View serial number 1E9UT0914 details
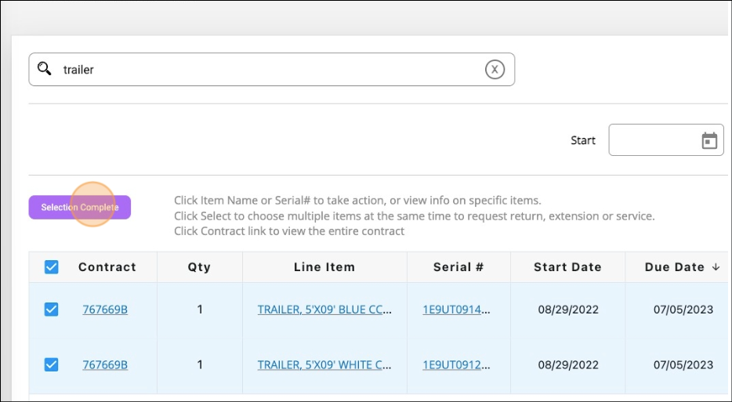The width and height of the screenshot is (732, 402). tap(457, 310)
